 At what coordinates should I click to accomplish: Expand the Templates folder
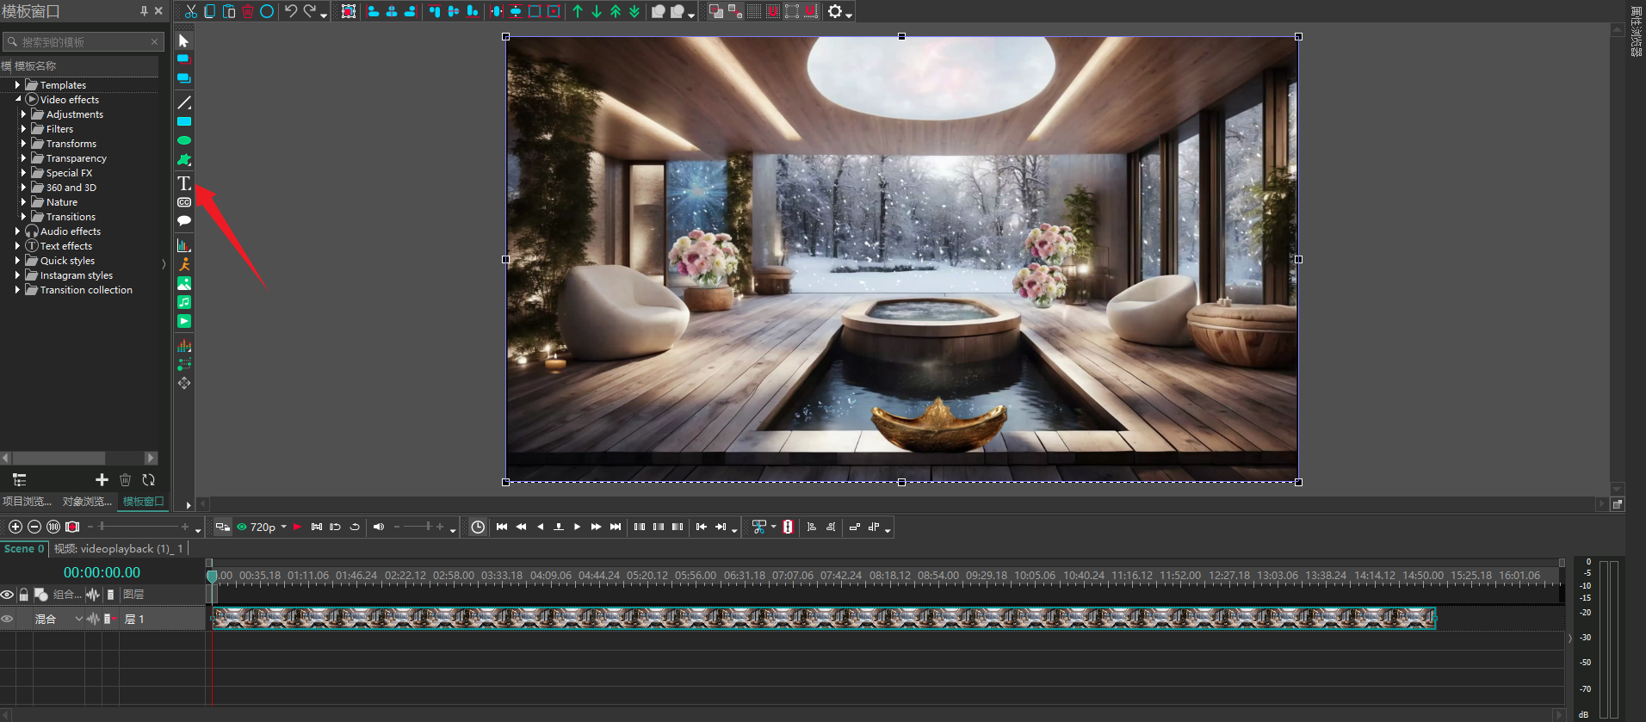tap(17, 85)
